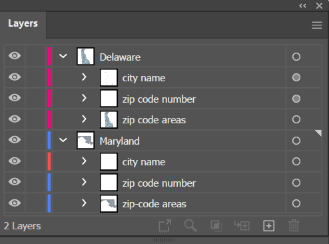The image size is (329, 244).
Task: Select zip-code areas sublayer name
Action: click(155, 205)
